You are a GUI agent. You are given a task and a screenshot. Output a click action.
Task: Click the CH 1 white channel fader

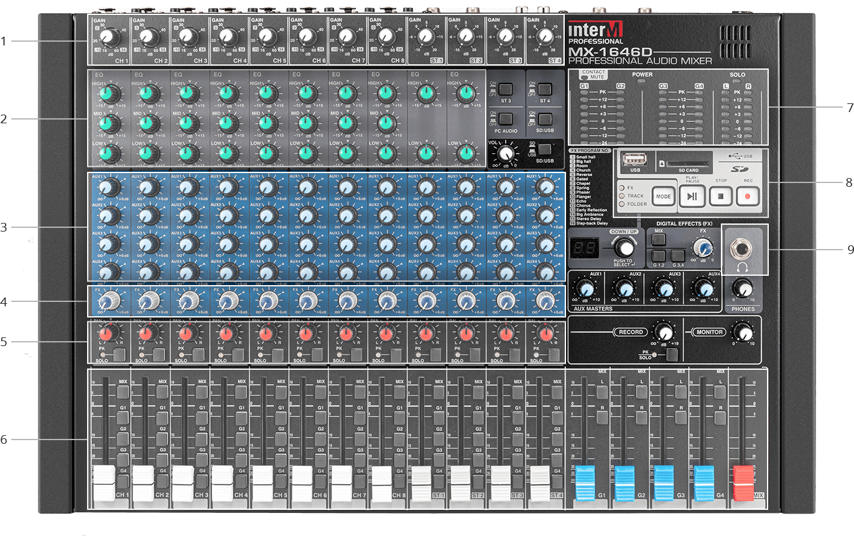point(104,483)
